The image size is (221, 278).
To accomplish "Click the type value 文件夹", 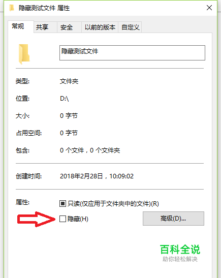I will pyautogui.click(x=69, y=81).
